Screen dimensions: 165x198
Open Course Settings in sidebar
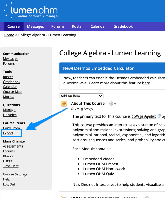15,174
